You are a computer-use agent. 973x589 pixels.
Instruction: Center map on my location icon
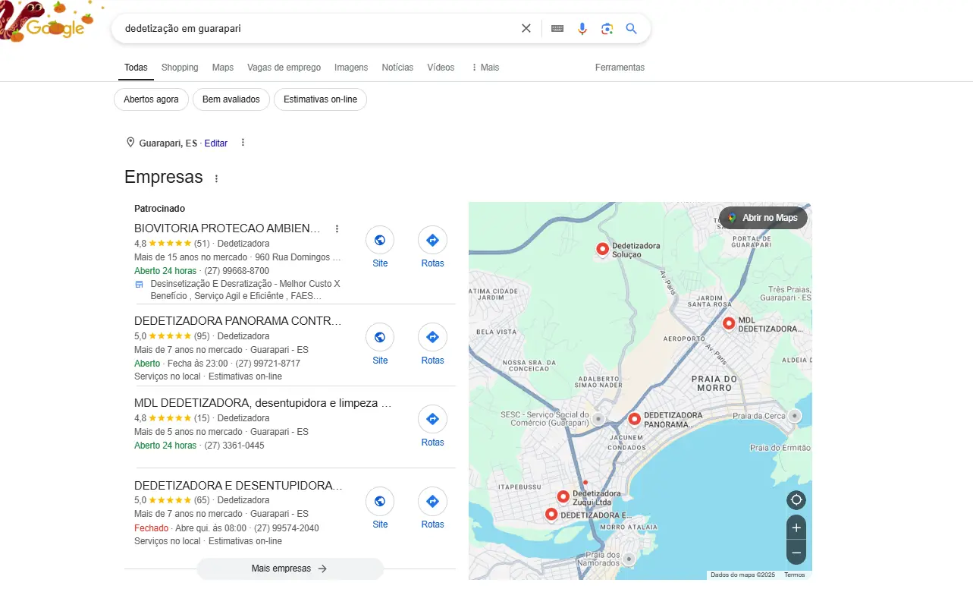click(796, 500)
